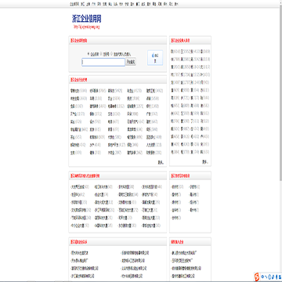
Task: Focus the enterprise search text box
Action: (x=103, y=62)
